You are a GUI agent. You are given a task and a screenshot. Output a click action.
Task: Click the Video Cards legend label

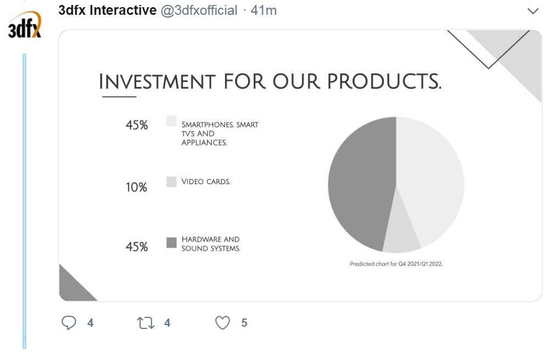[x=206, y=182]
